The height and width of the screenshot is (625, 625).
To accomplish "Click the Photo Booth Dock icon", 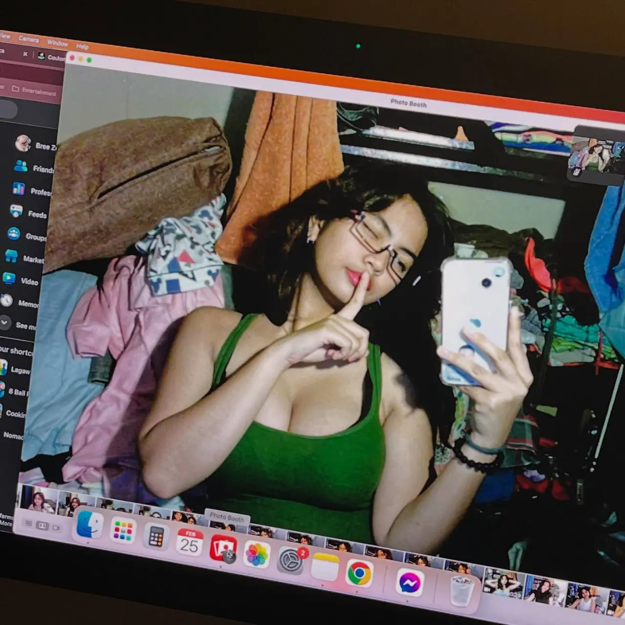I will (223, 549).
